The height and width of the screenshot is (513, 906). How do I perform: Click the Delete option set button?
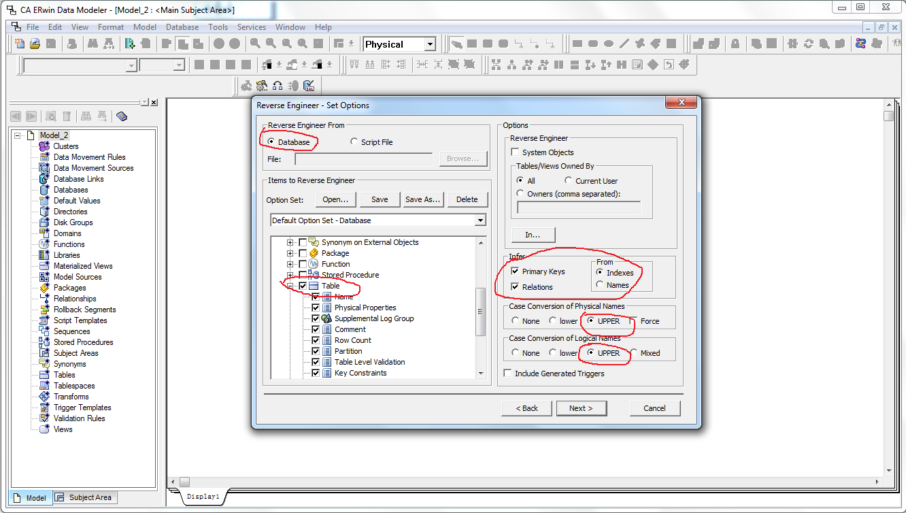467,199
